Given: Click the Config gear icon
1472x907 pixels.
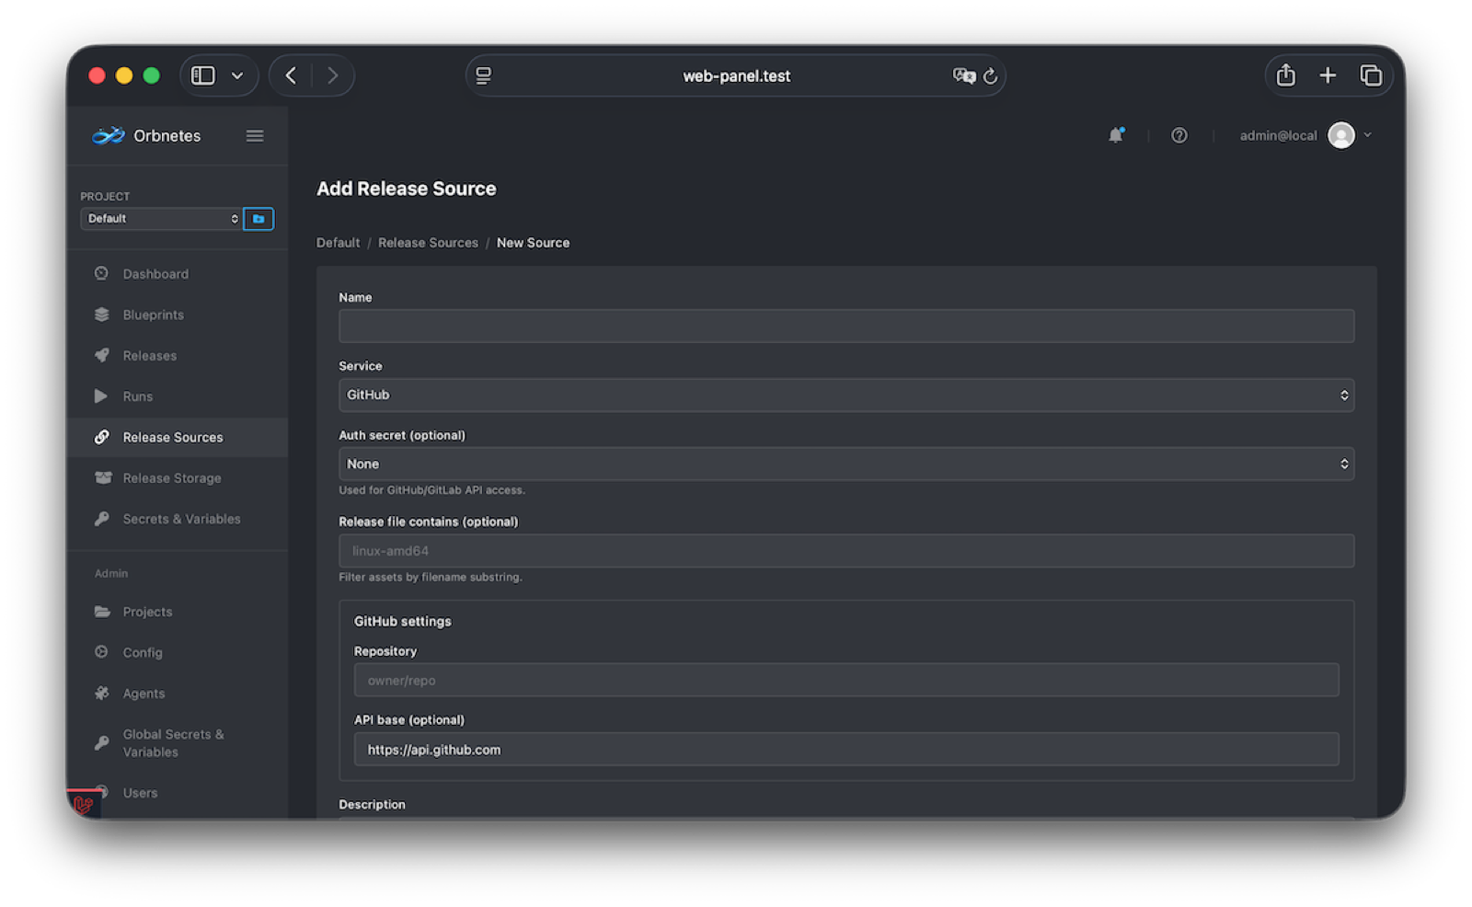Looking at the screenshot, I should [101, 652].
